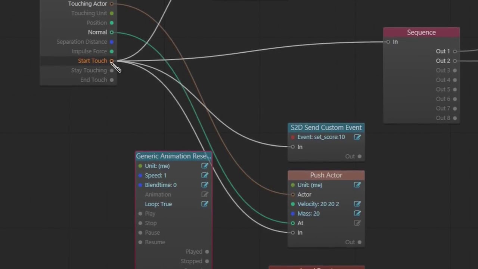Click Sequence Out 5 port

(x=455, y=89)
